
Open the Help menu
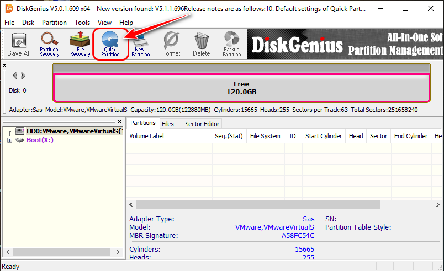[126, 23]
